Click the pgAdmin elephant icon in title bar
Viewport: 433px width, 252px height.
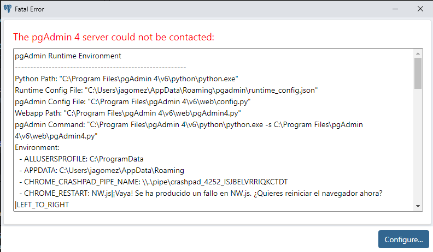click(8, 9)
